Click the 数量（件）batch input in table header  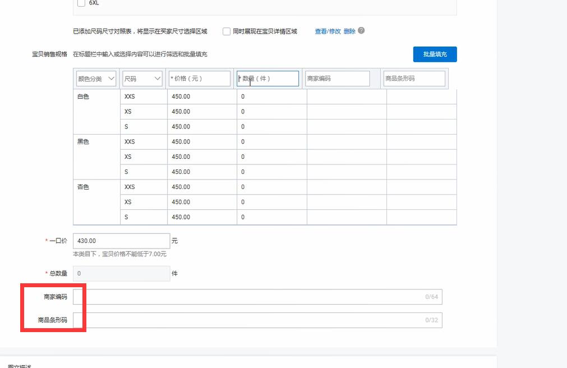tap(268, 79)
